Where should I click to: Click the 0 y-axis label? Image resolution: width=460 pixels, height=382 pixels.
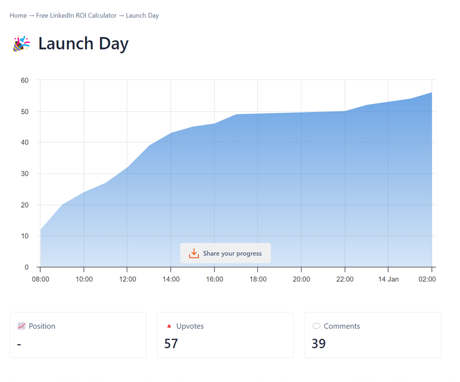(26, 267)
